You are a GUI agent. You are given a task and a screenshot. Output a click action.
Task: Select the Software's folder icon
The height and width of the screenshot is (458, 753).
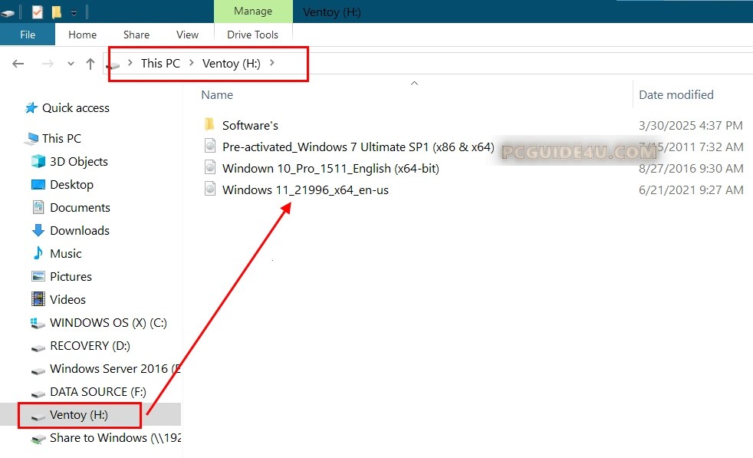[x=209, y=125]
